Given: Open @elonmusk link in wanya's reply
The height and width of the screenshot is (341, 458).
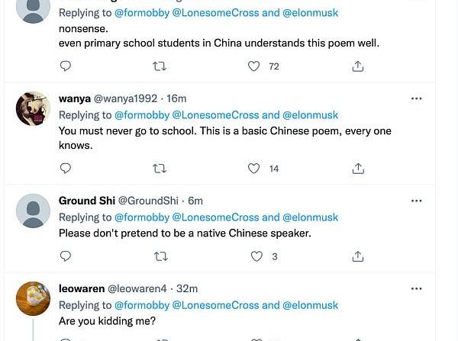Looking at the screenshot, I should point(310,115).
